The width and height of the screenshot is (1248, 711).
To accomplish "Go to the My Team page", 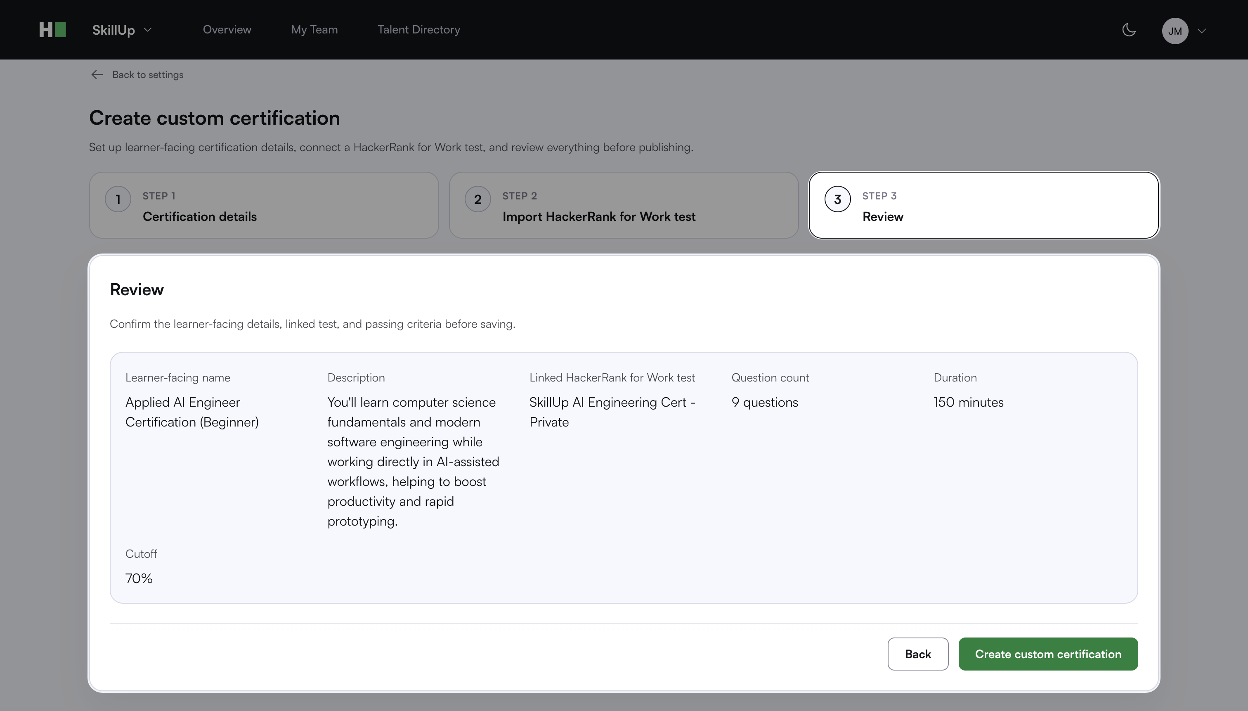I will click(x=314, y=30).
